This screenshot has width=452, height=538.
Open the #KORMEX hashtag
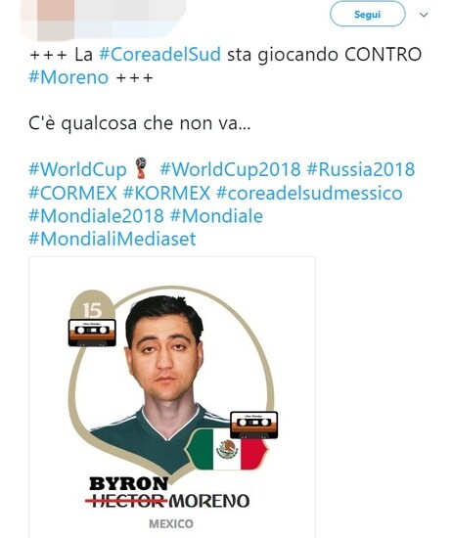[166, 193]
